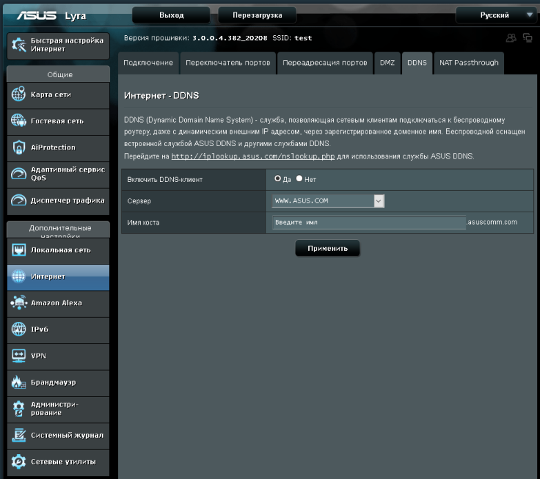Click the Amazon Alexa icon

[x=19, y=303]
